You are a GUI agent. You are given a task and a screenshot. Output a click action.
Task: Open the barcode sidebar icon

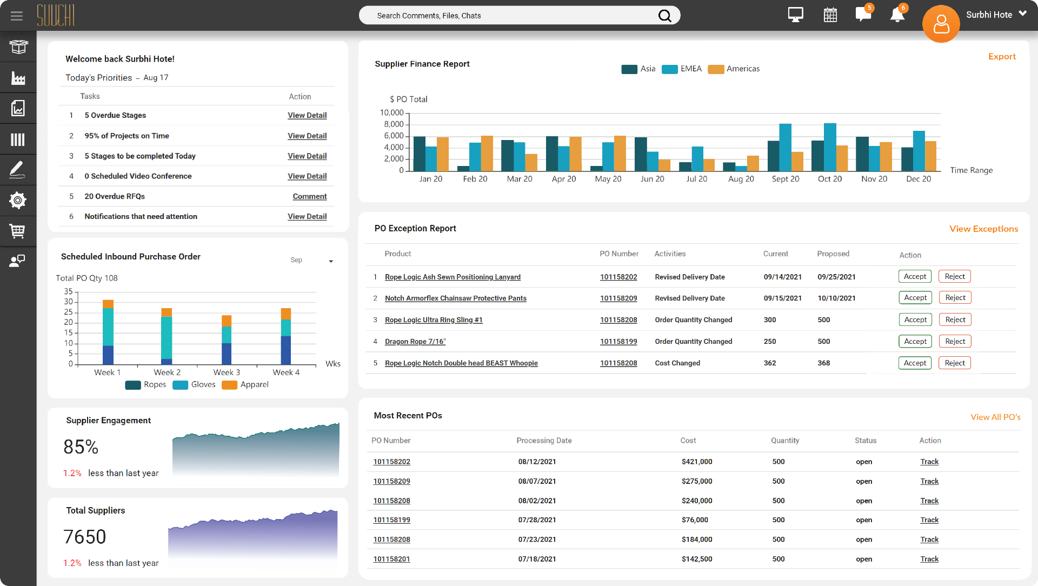18,140
